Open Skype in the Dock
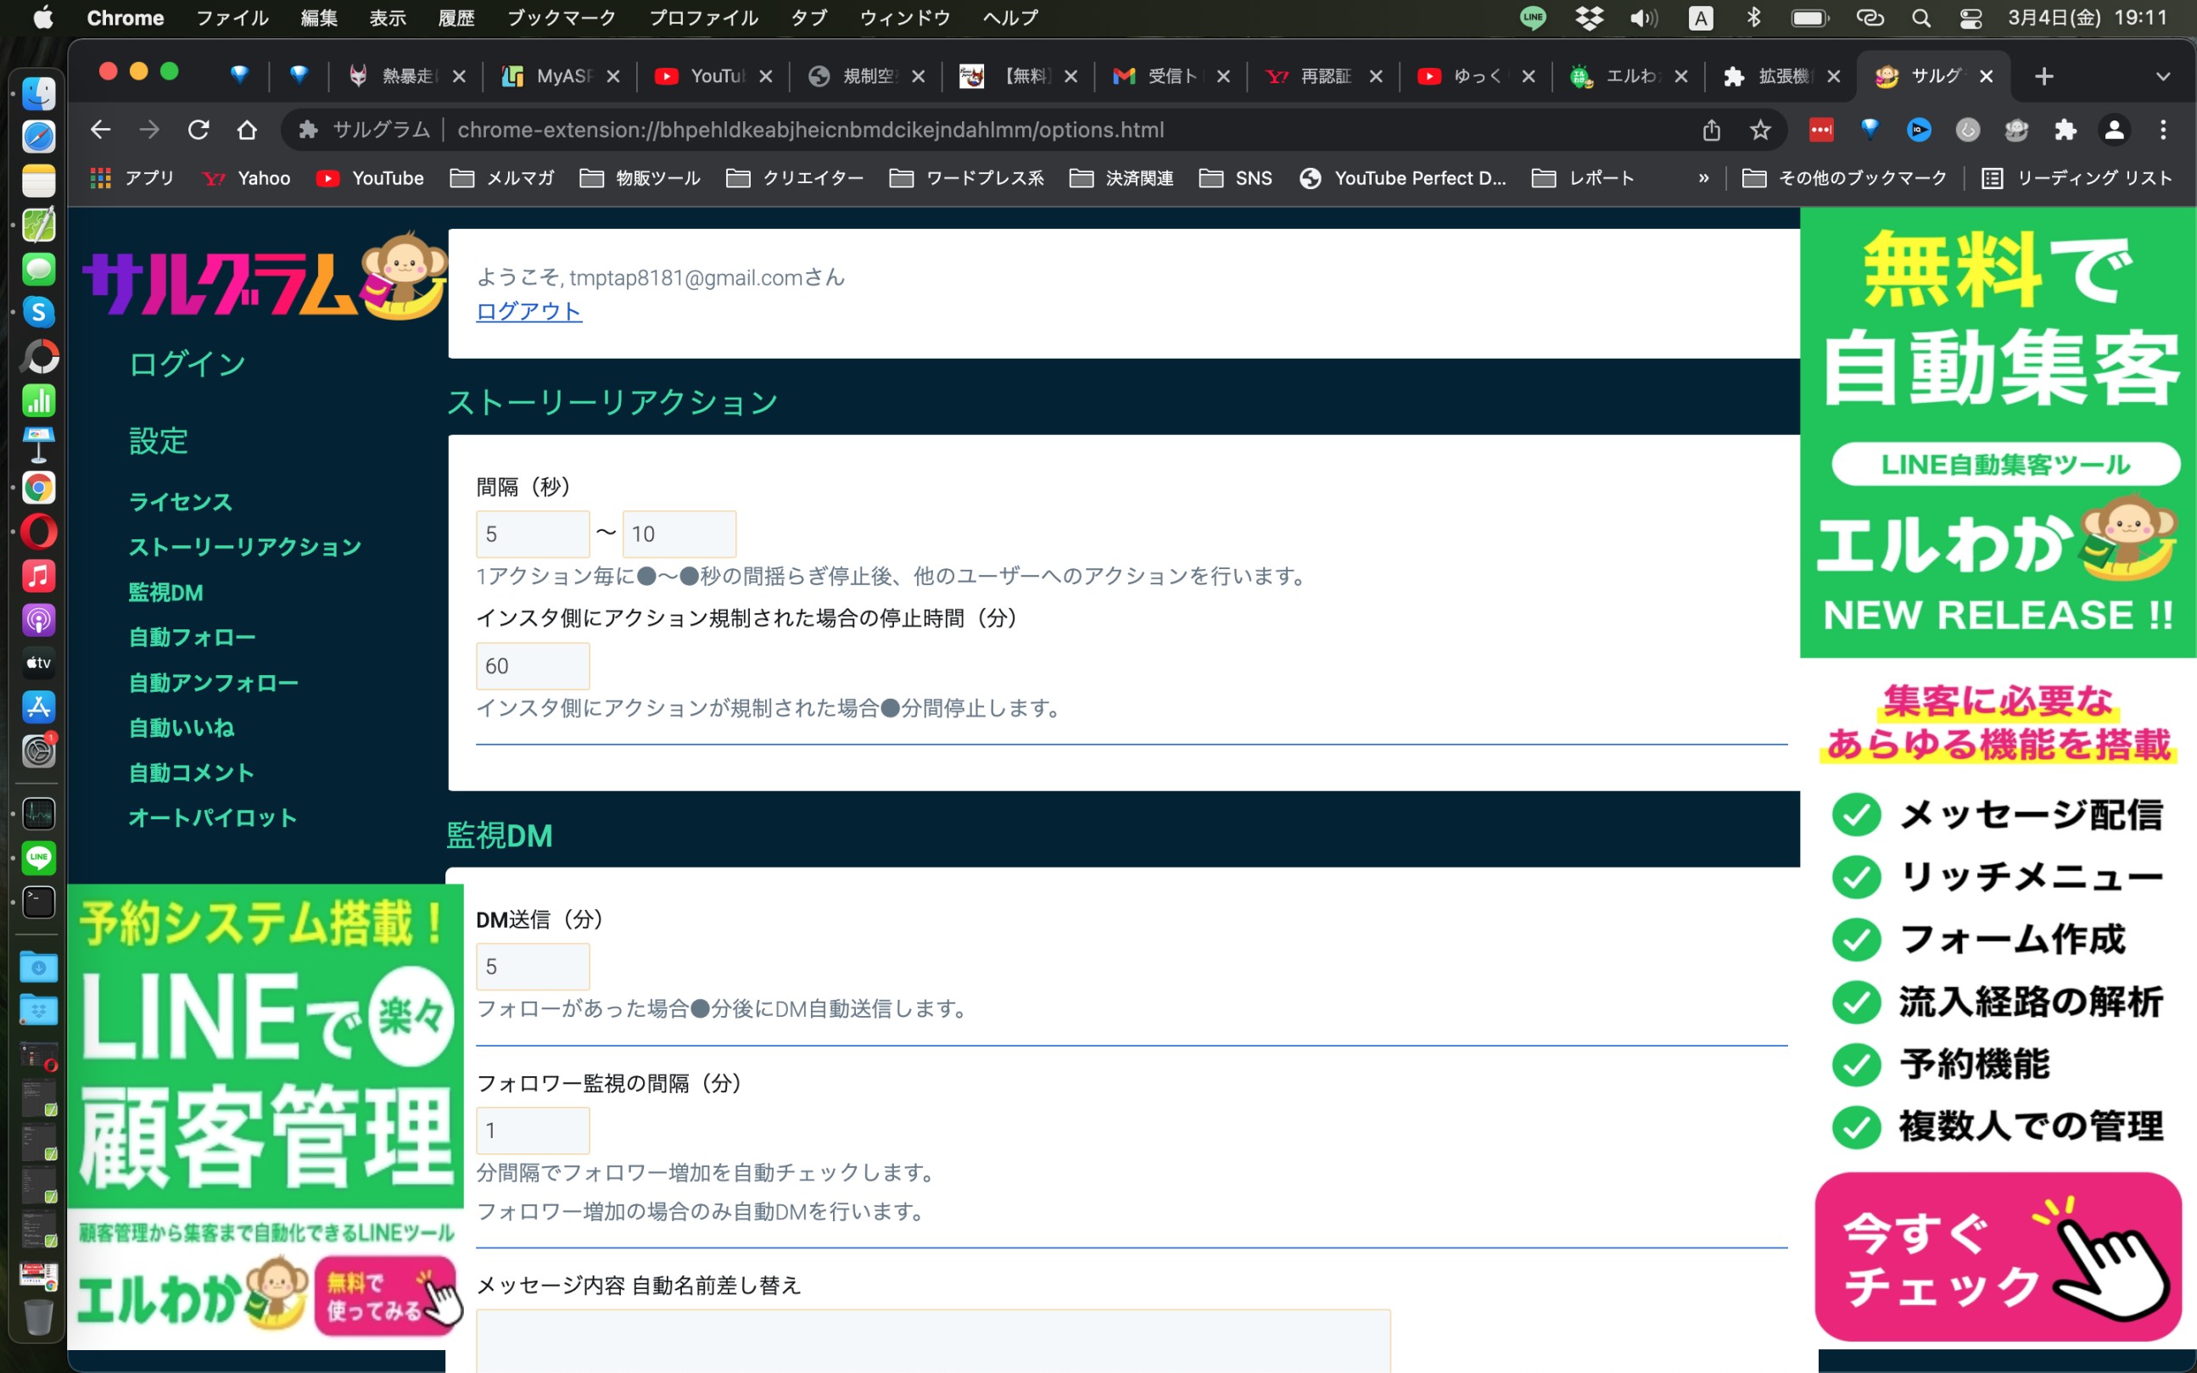 click(x=38, y=312)
